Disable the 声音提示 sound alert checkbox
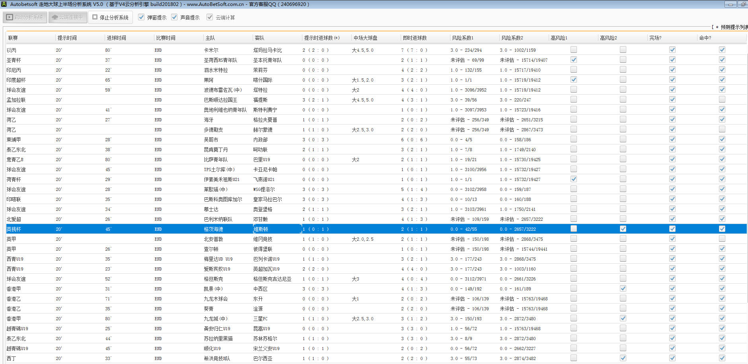The width and height of the screenshot is (748, 364). (174, 18)
